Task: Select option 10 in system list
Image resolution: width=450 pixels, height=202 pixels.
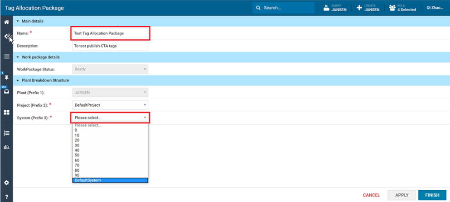Action: (110, 135)
